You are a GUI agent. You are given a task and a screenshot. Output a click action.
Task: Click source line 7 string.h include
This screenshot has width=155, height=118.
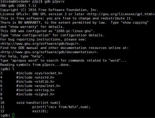click(x=35, y=90)
